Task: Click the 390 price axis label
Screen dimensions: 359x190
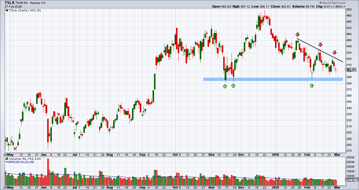Action: [x=349, y=77]
